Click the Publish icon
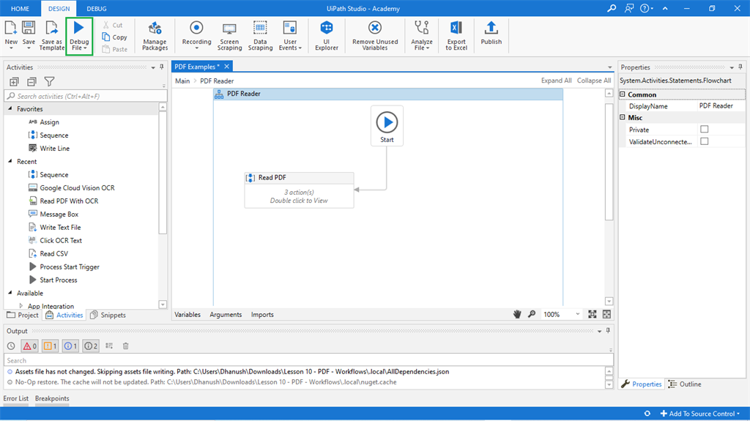The image size is (750, 421). coord(491,28)
